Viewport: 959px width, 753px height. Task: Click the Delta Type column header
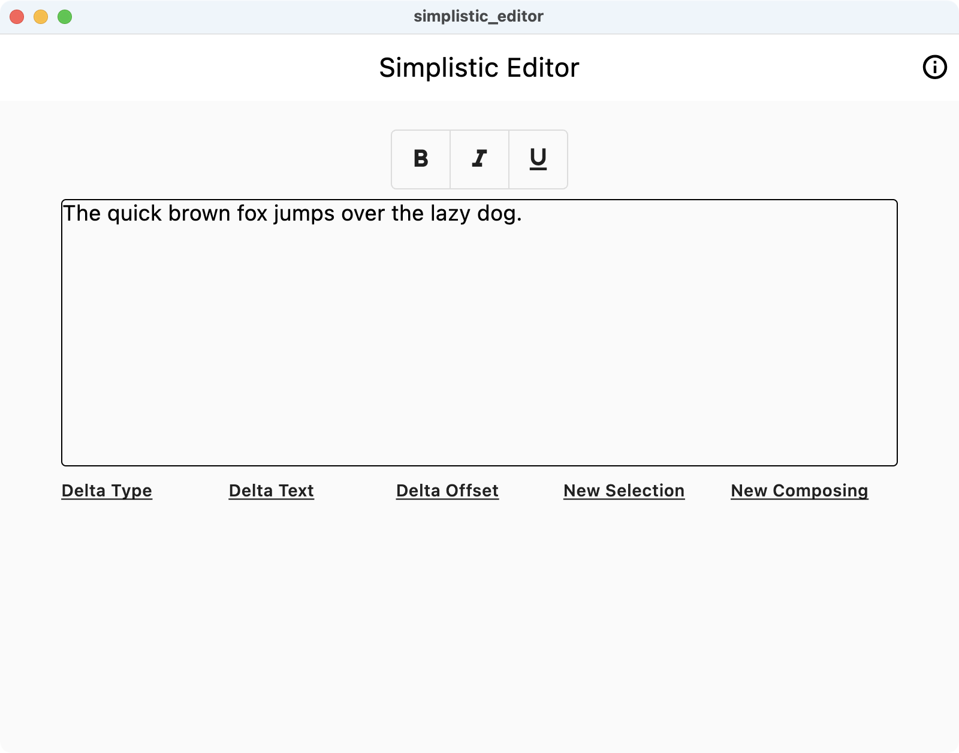(x=107, y=490)
